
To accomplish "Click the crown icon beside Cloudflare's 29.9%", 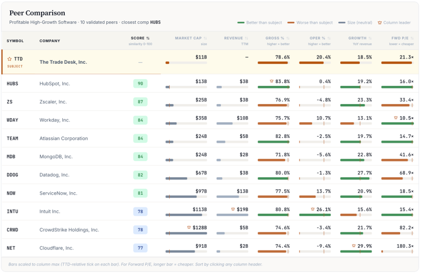I will [354, 245].
